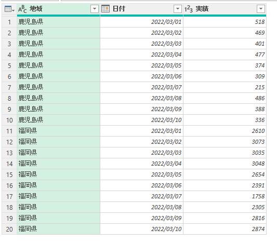Screen dimensions: 277x243
Task: Expand the 日付 column filter dropdown
Action: click(178, 9)
